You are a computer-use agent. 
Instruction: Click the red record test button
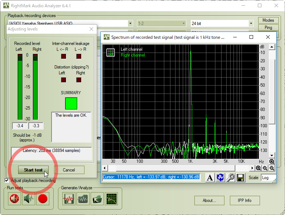coord(43,199)
